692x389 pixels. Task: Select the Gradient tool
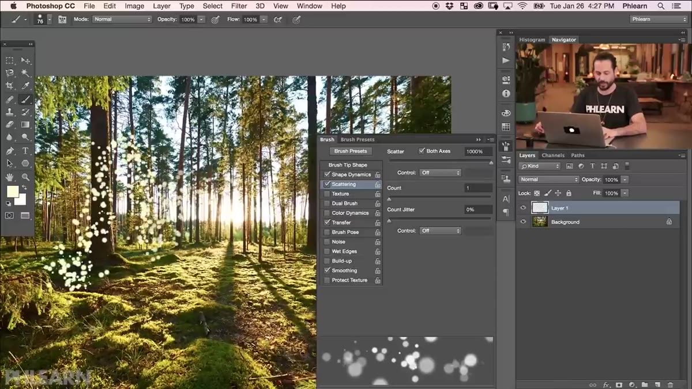point(25,124)
